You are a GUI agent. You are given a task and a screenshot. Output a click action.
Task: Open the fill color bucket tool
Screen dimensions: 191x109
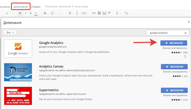(x=45, y=13)
